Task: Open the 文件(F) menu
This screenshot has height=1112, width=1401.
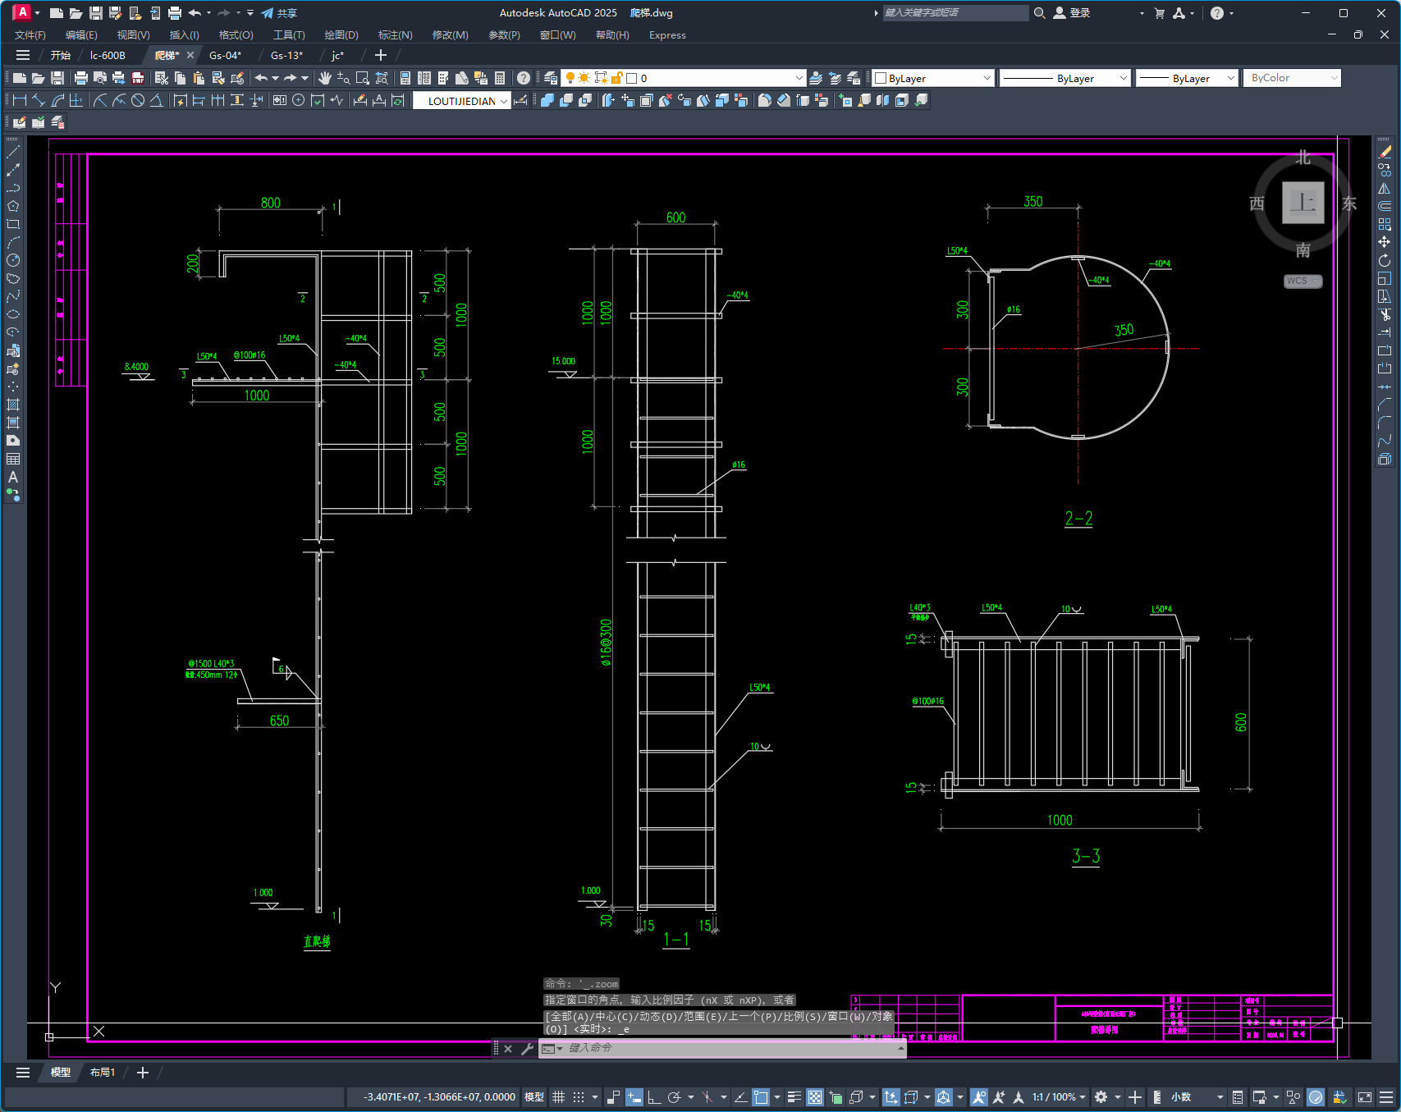Action: [x=30, y=35]
